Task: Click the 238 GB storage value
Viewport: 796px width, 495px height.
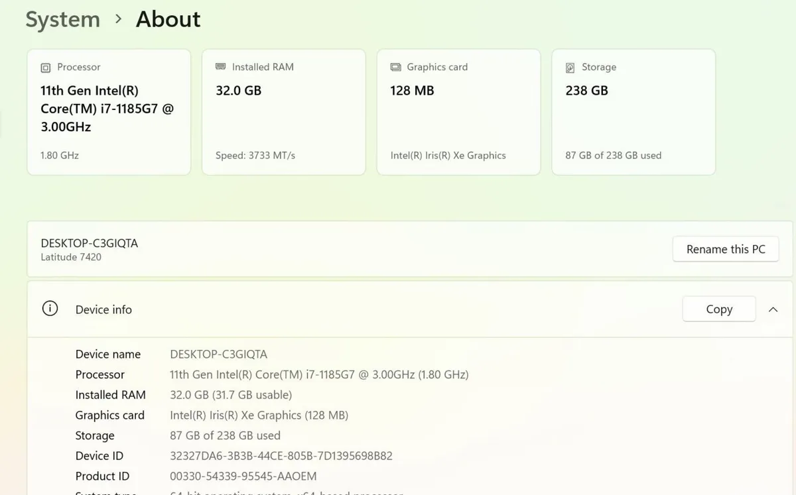Action: click(587, 91)
